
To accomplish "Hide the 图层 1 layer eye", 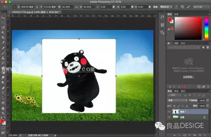I will tap(169, 112).
